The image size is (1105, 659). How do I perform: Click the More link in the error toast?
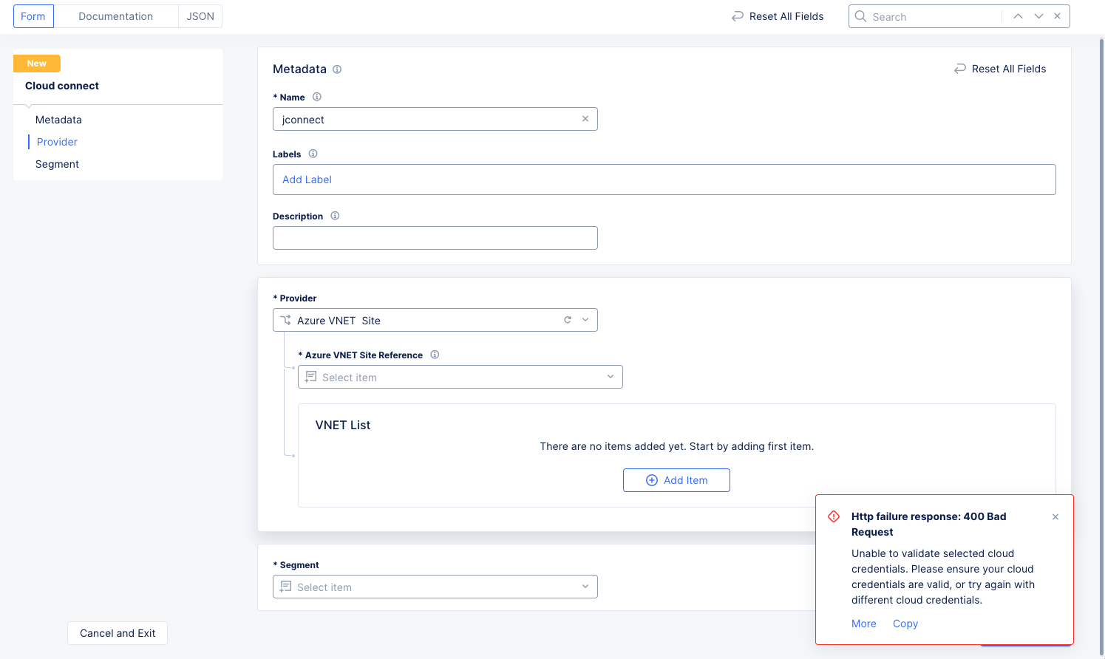click(863, 624)
